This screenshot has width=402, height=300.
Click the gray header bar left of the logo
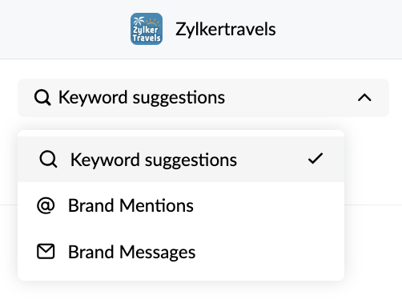click(x=65, y=29)
